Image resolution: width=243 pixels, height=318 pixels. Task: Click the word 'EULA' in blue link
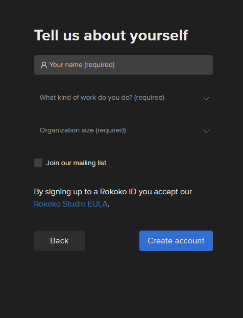click(x=98, y=204)
